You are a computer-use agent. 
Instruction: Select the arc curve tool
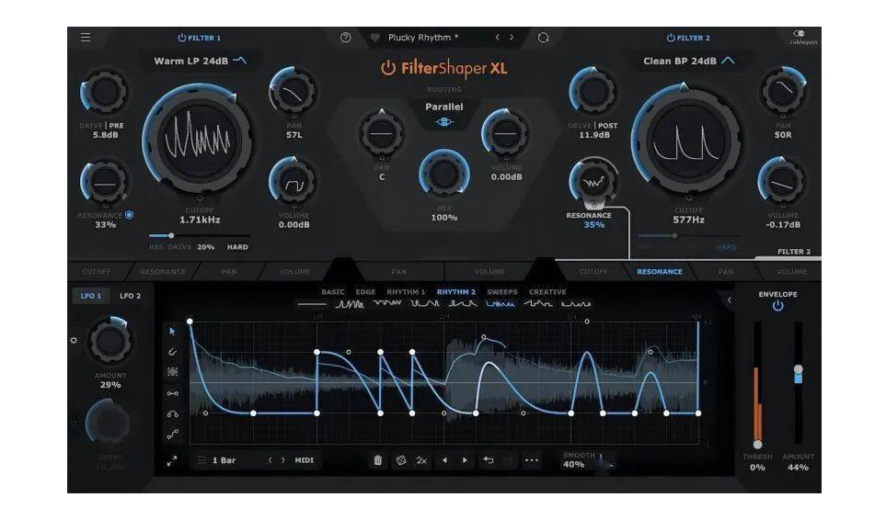tap(172, 413)
